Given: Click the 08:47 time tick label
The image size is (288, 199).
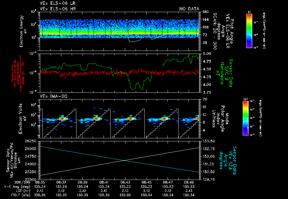Looking at the screenshot, I should [x=168, y=182].
